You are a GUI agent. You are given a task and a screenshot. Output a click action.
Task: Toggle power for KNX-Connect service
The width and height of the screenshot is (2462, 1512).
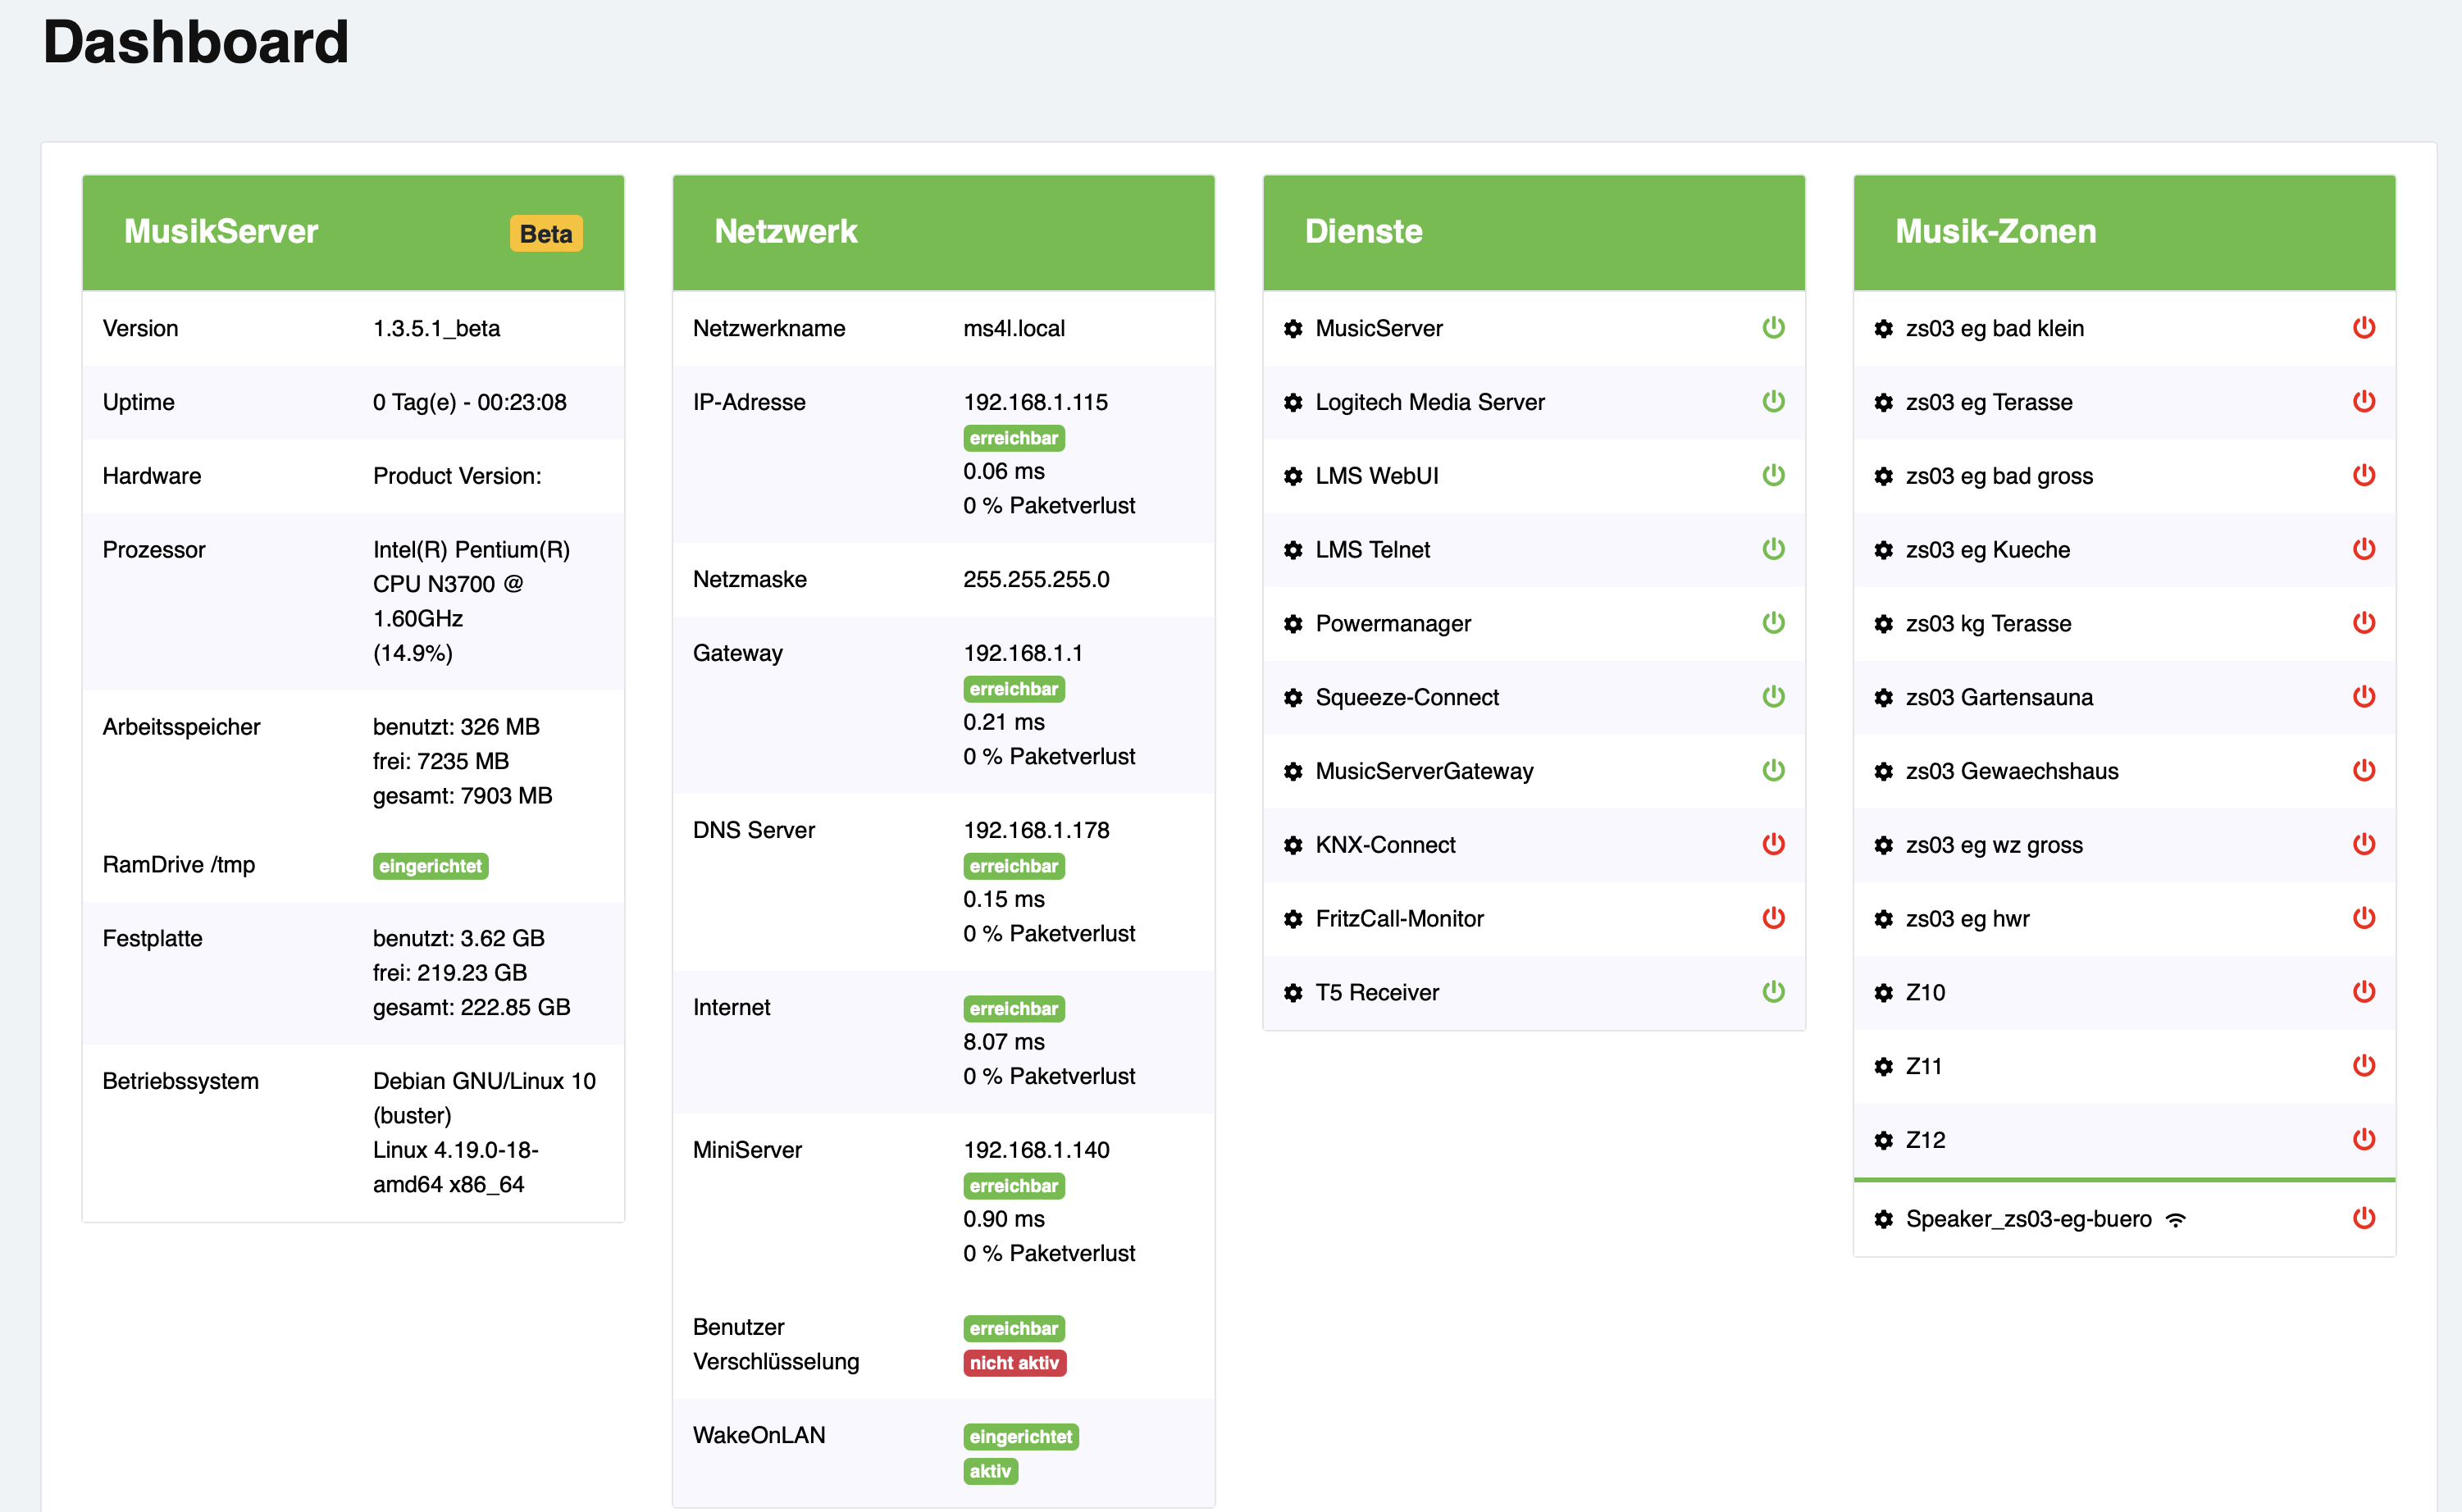pyautogui.click(x=1773, y=845)
